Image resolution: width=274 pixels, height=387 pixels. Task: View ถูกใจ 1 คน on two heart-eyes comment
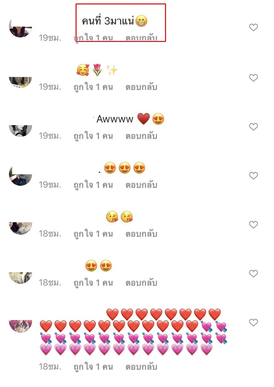click(93, 283)
